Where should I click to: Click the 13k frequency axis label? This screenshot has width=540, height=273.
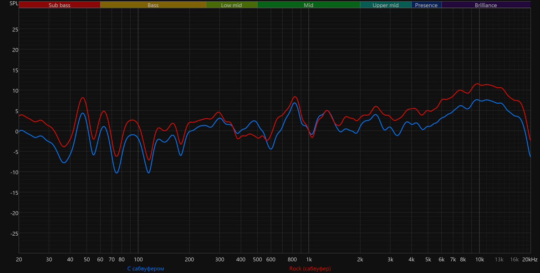pos(499,259)
